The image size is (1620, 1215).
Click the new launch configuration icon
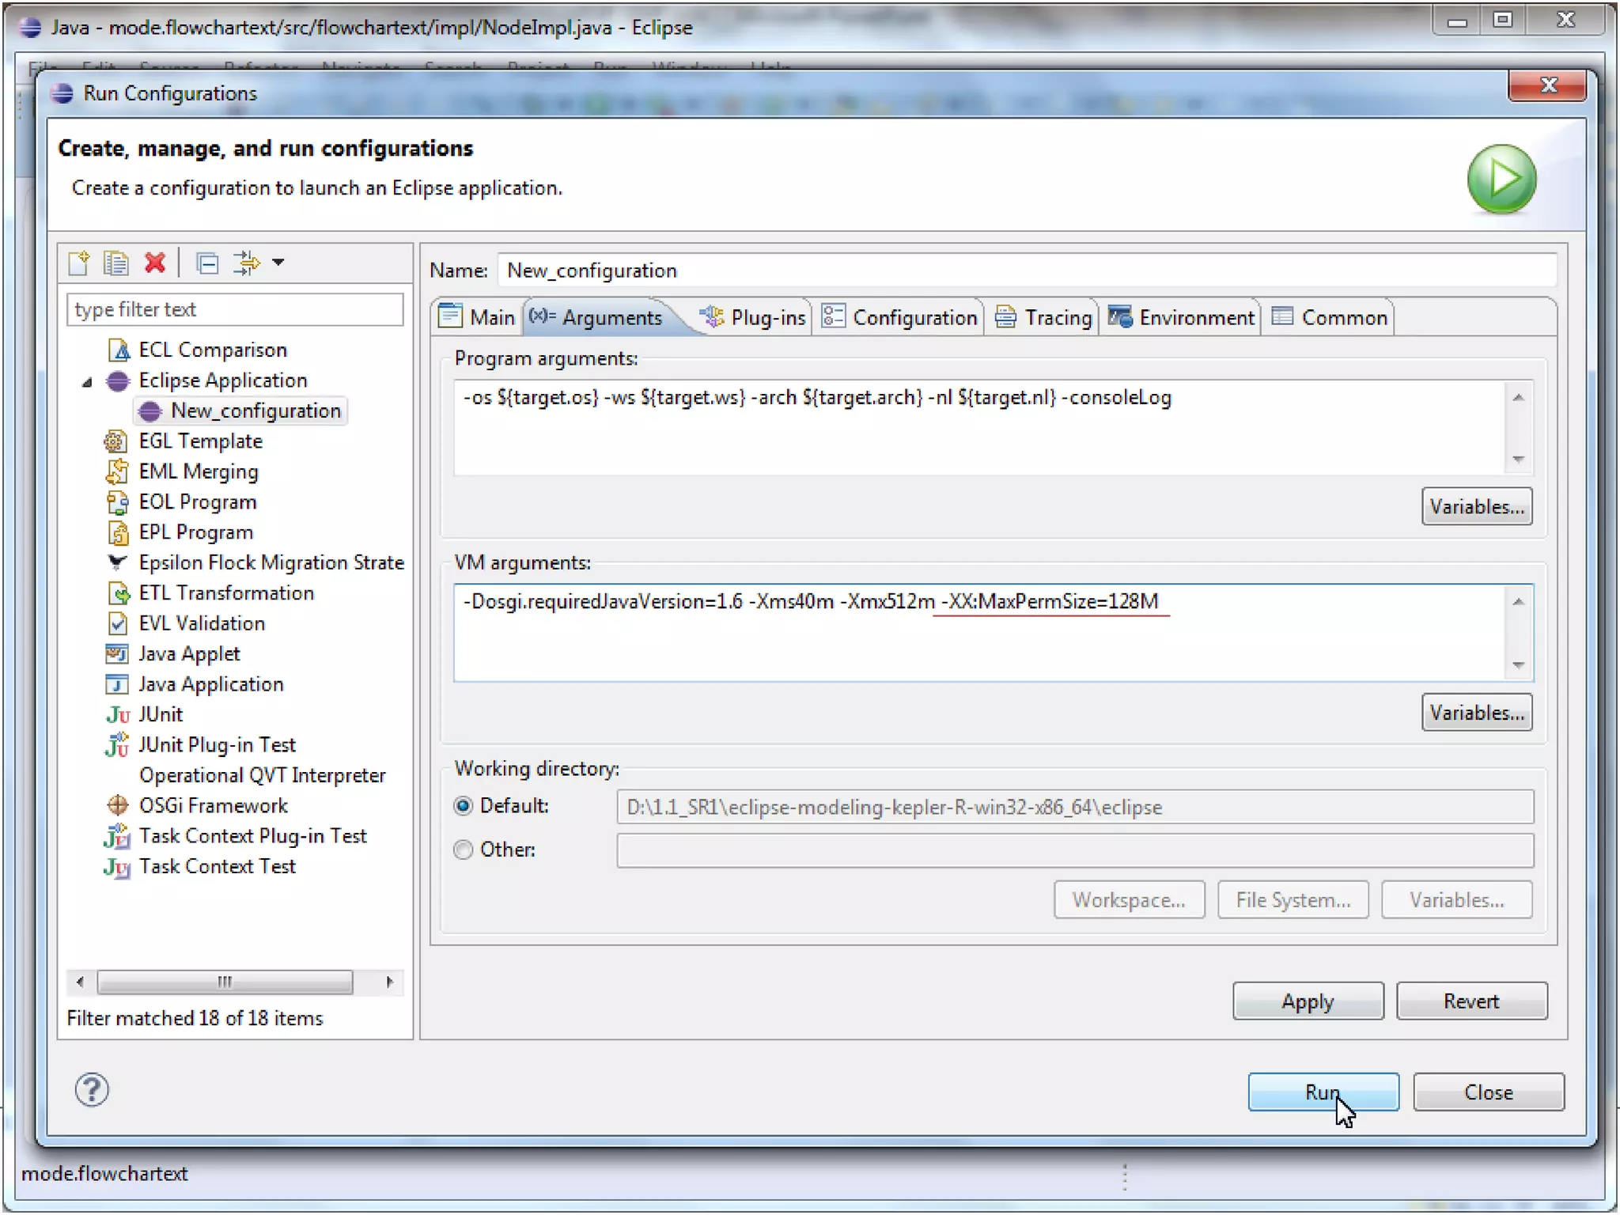click(78, 263)
